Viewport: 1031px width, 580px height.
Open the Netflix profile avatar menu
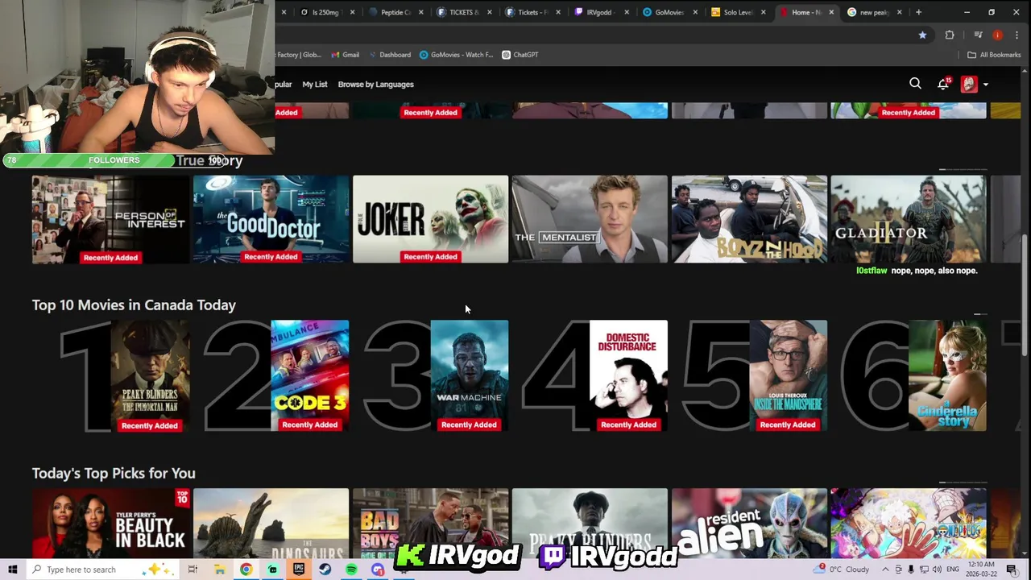tap(969, 84)
